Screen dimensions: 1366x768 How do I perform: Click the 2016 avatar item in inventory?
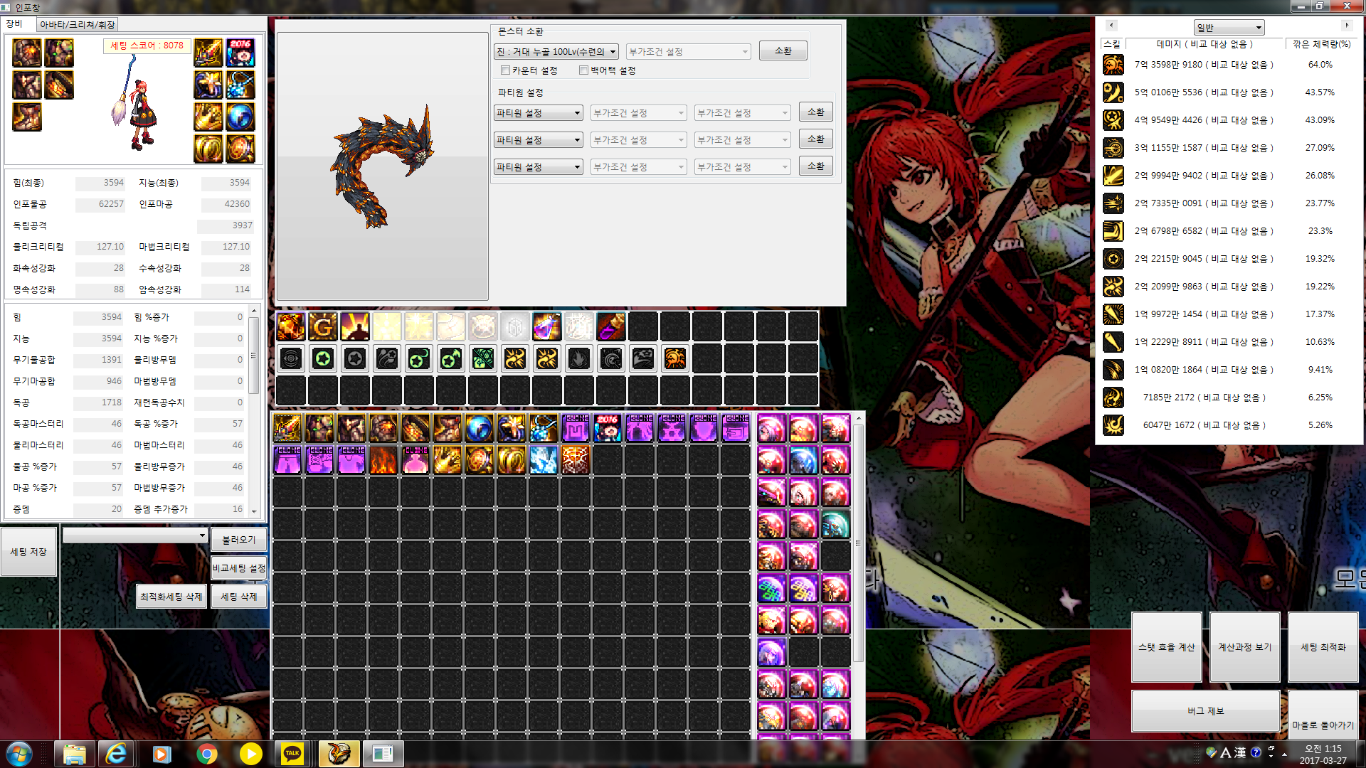(x=608, y=429)
